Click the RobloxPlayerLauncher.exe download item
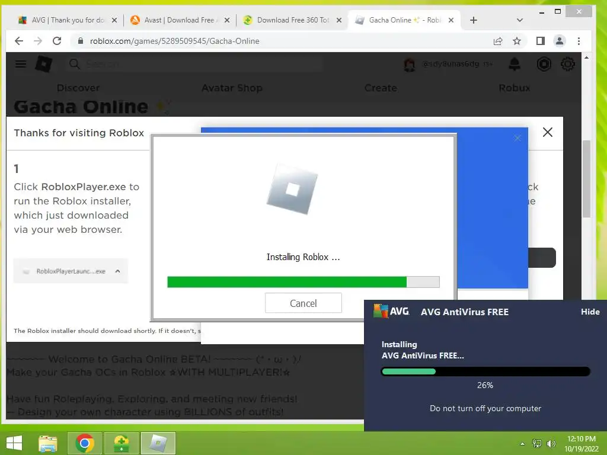 click(71, 271)
